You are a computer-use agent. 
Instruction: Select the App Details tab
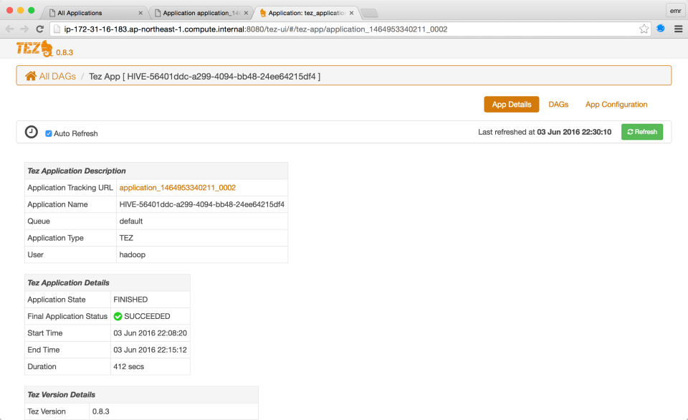[511, 105]
